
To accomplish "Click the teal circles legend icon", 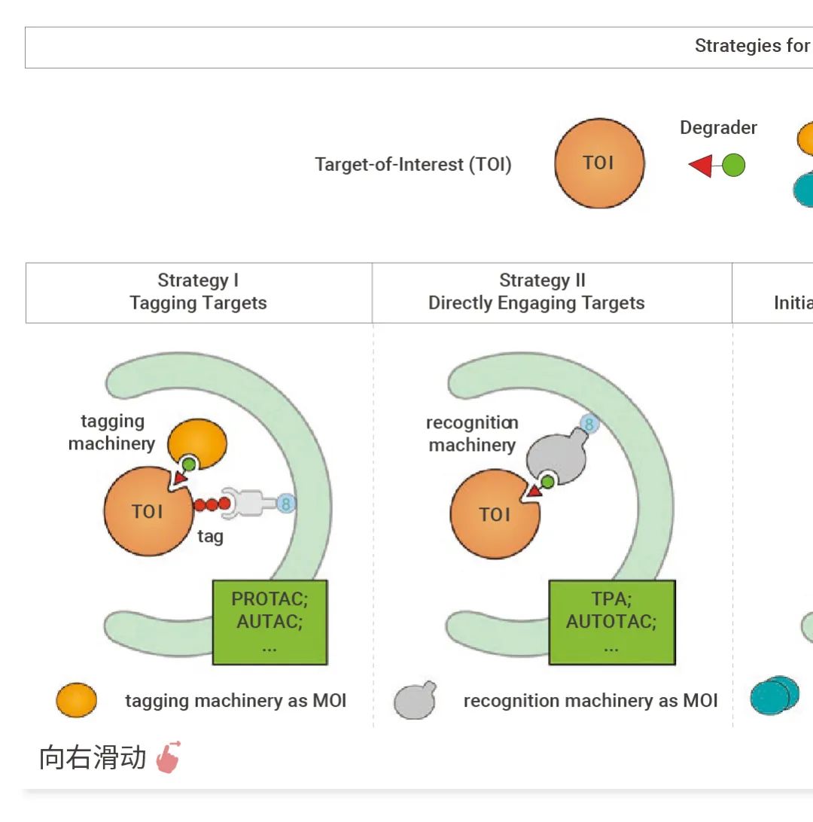I will 775,695.
